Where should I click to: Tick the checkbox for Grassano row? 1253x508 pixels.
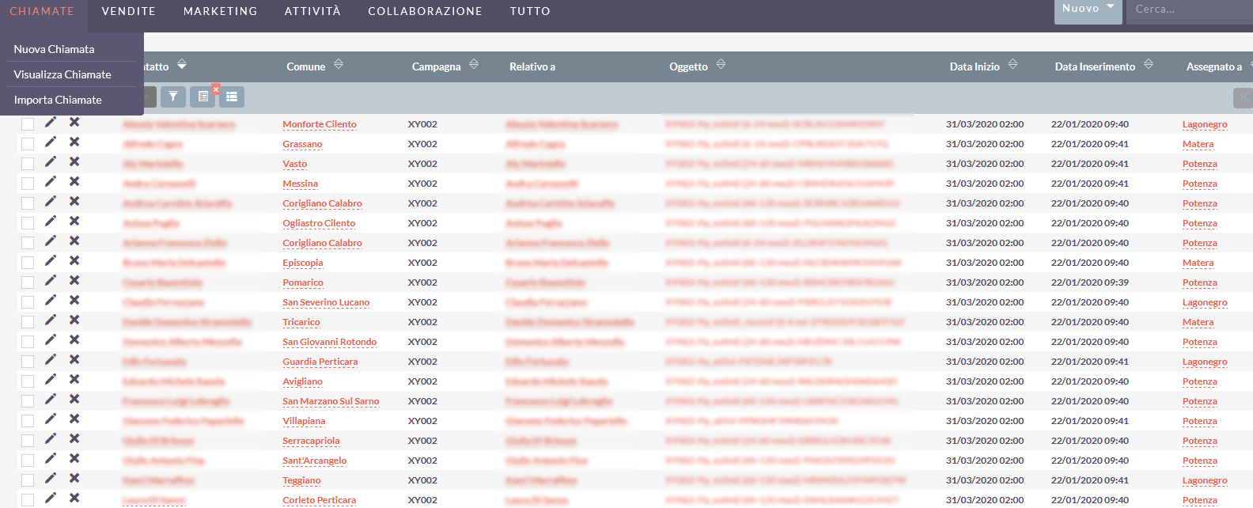pyautogui.click(x=28, y=144)
